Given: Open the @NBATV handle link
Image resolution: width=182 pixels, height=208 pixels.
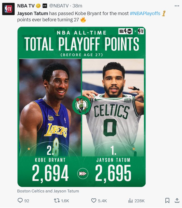Looking at the screenshot, I should [60, 6].
